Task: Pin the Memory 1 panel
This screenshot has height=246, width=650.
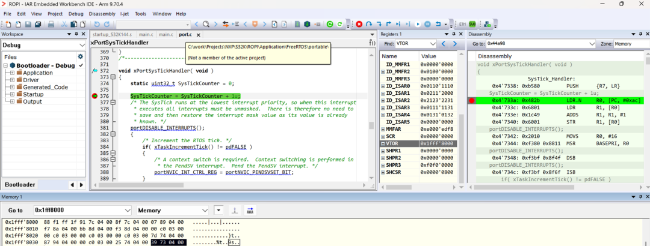Action: tap(640, 197)
